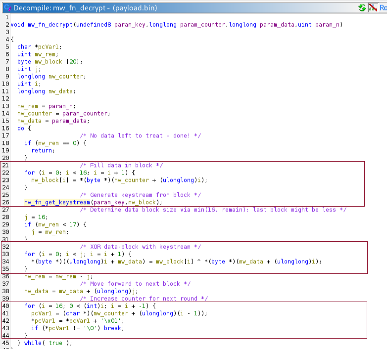Select the undefined8 type in the signature
387x349 pixels.
click(94, 25)
